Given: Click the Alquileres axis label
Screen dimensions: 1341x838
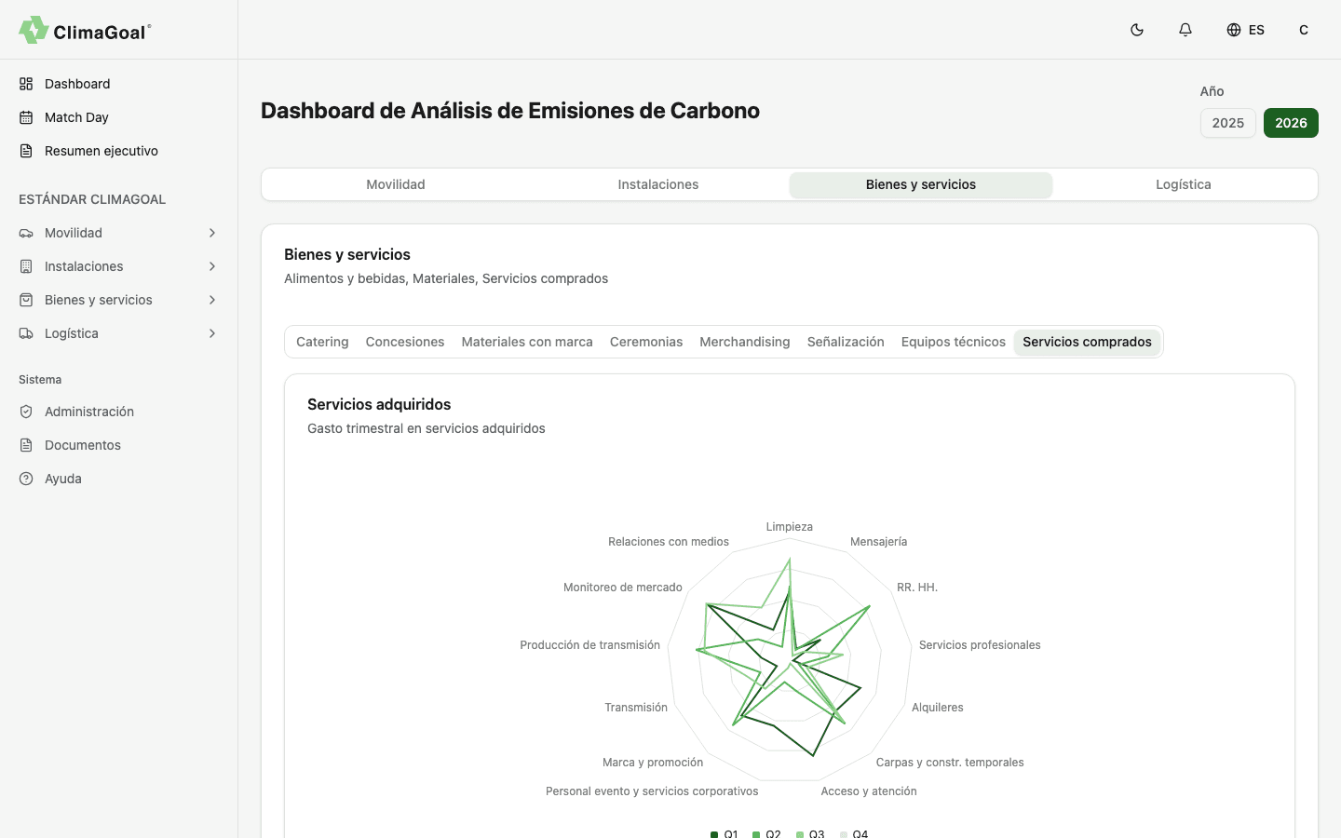Looking at the screenshot, I should 938,708.
